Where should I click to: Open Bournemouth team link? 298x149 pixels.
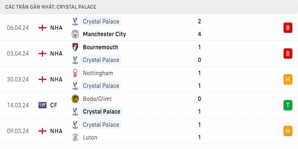point(101,47)
